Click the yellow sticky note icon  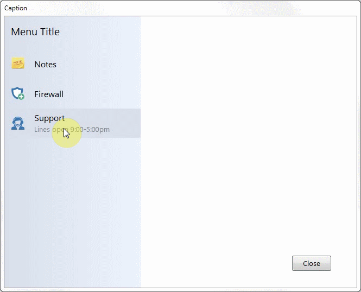point(18,64)
